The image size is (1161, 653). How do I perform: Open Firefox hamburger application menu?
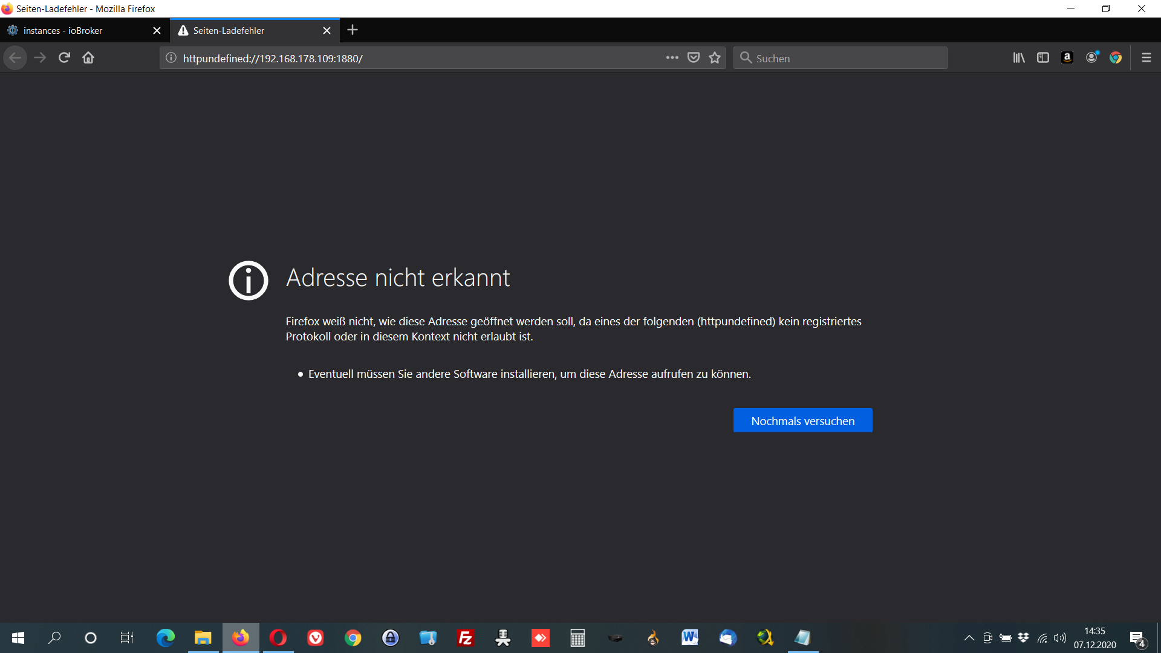point(1146,58)
